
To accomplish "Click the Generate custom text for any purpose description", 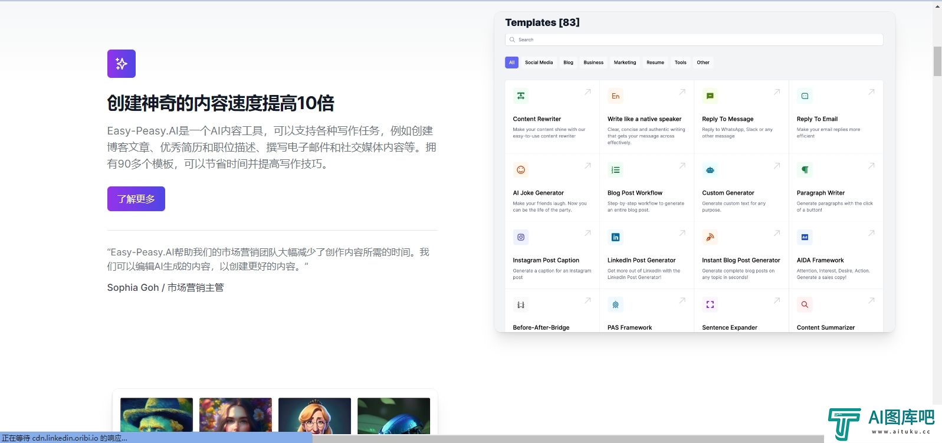I will tap(734, 206).
